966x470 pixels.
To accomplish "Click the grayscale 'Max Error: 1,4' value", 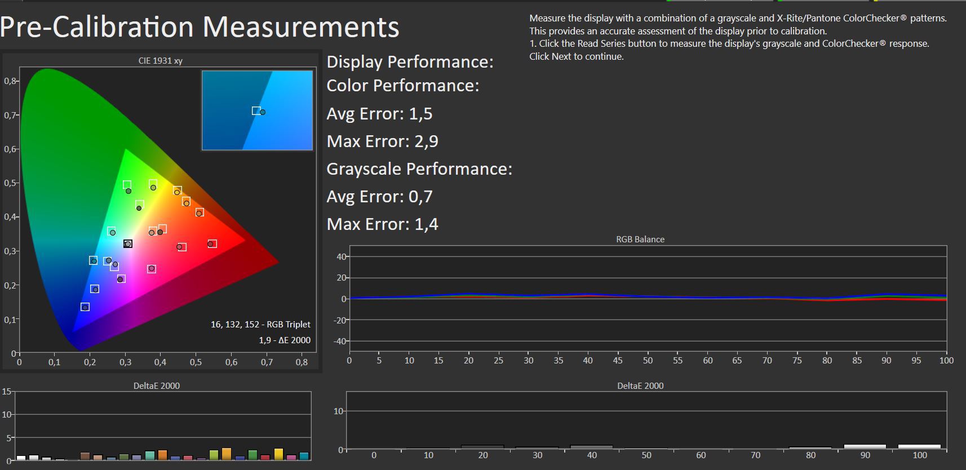I will pyautogui.click(x=383, y=224).
